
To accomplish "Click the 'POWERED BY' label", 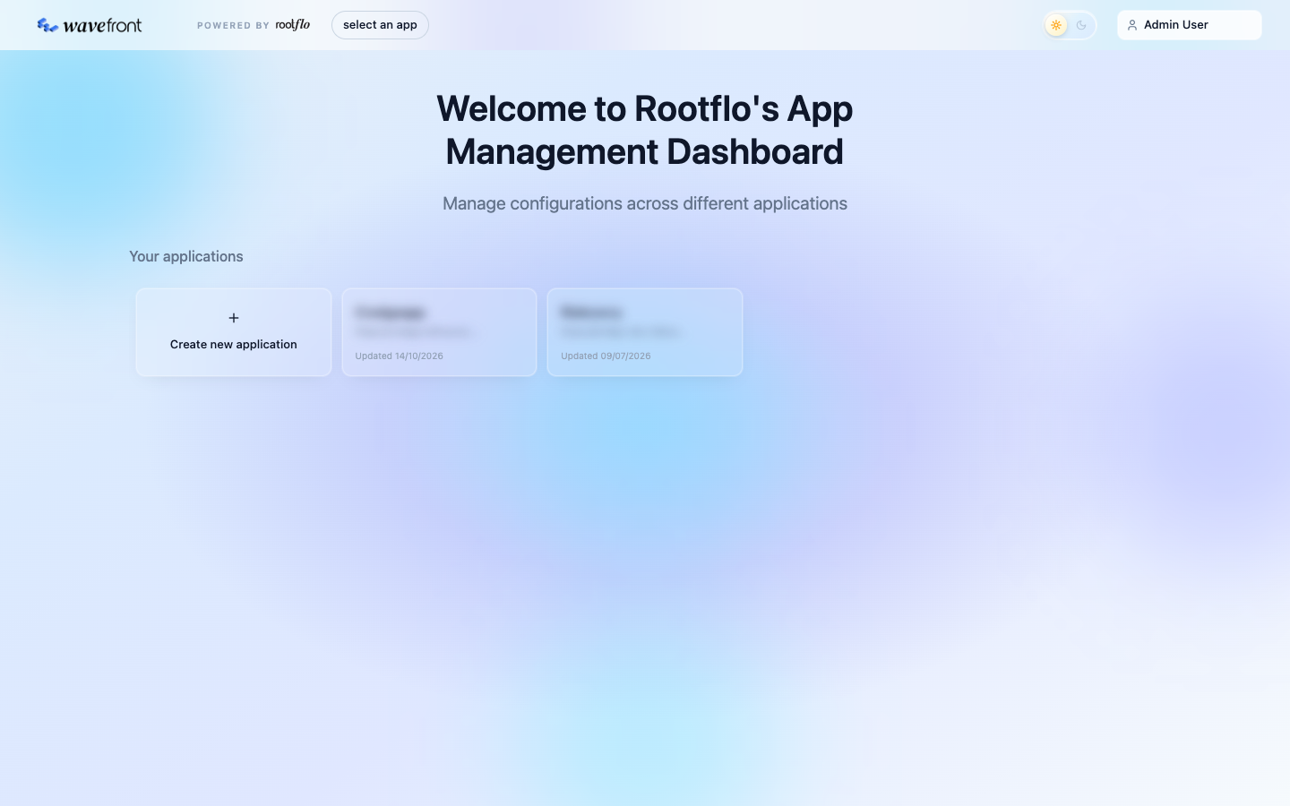I will (x=233, y=25).
